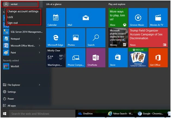The width and height of the screenshot is (171, 118).
Task: Switch to Yahoo Search taskbar window
Action: tap(120, 114)
